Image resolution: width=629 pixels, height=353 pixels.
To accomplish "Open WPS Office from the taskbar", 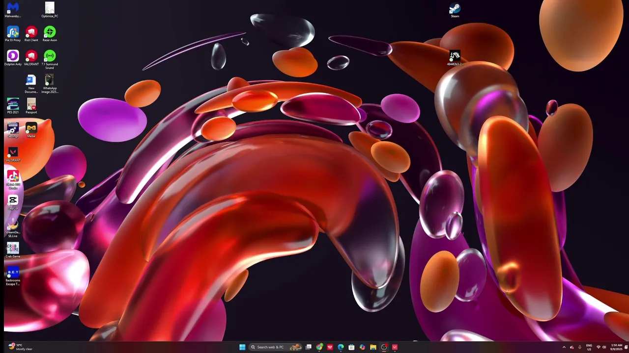I will [x=330, y=347].
